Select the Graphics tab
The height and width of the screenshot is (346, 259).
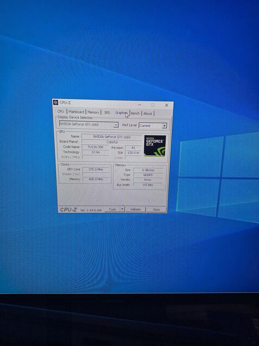pyautogui.click(x=121, y=113)
